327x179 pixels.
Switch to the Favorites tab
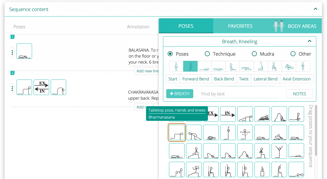point(240,26)
